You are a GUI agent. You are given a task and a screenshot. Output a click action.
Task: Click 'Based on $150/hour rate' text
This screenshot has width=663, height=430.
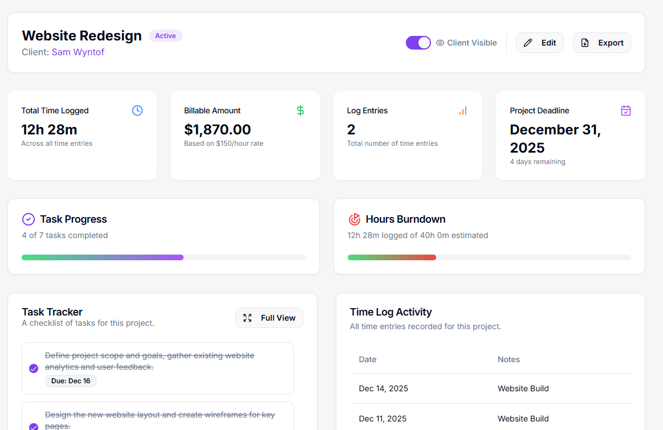coord(223,143)
